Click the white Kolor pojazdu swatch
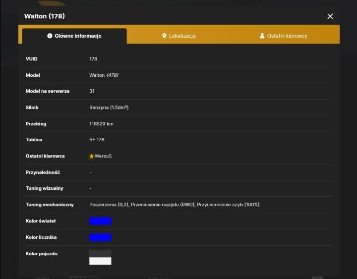This screenshot has height=279, width=357. point(100,261)
